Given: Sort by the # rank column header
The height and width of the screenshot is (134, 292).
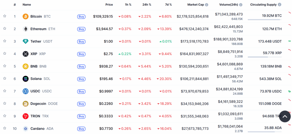Looking at the screenshot, I should [15, 5].
